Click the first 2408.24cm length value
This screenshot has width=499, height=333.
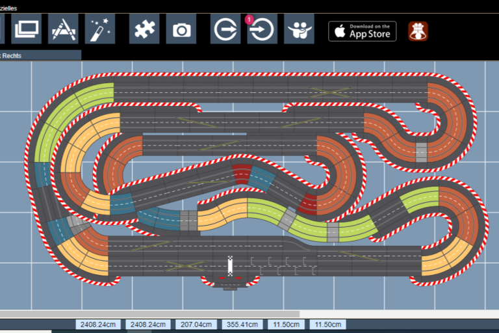[x=98, y=325]
